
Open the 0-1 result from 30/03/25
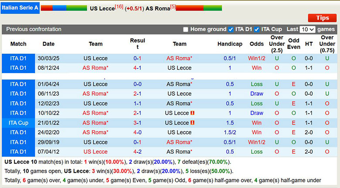coord(137,58)
